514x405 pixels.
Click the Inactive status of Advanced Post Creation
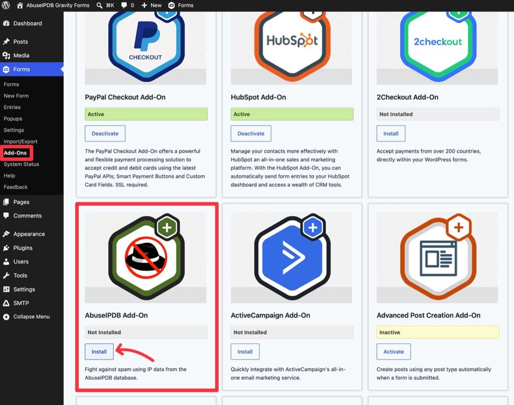tap(438, 332)
